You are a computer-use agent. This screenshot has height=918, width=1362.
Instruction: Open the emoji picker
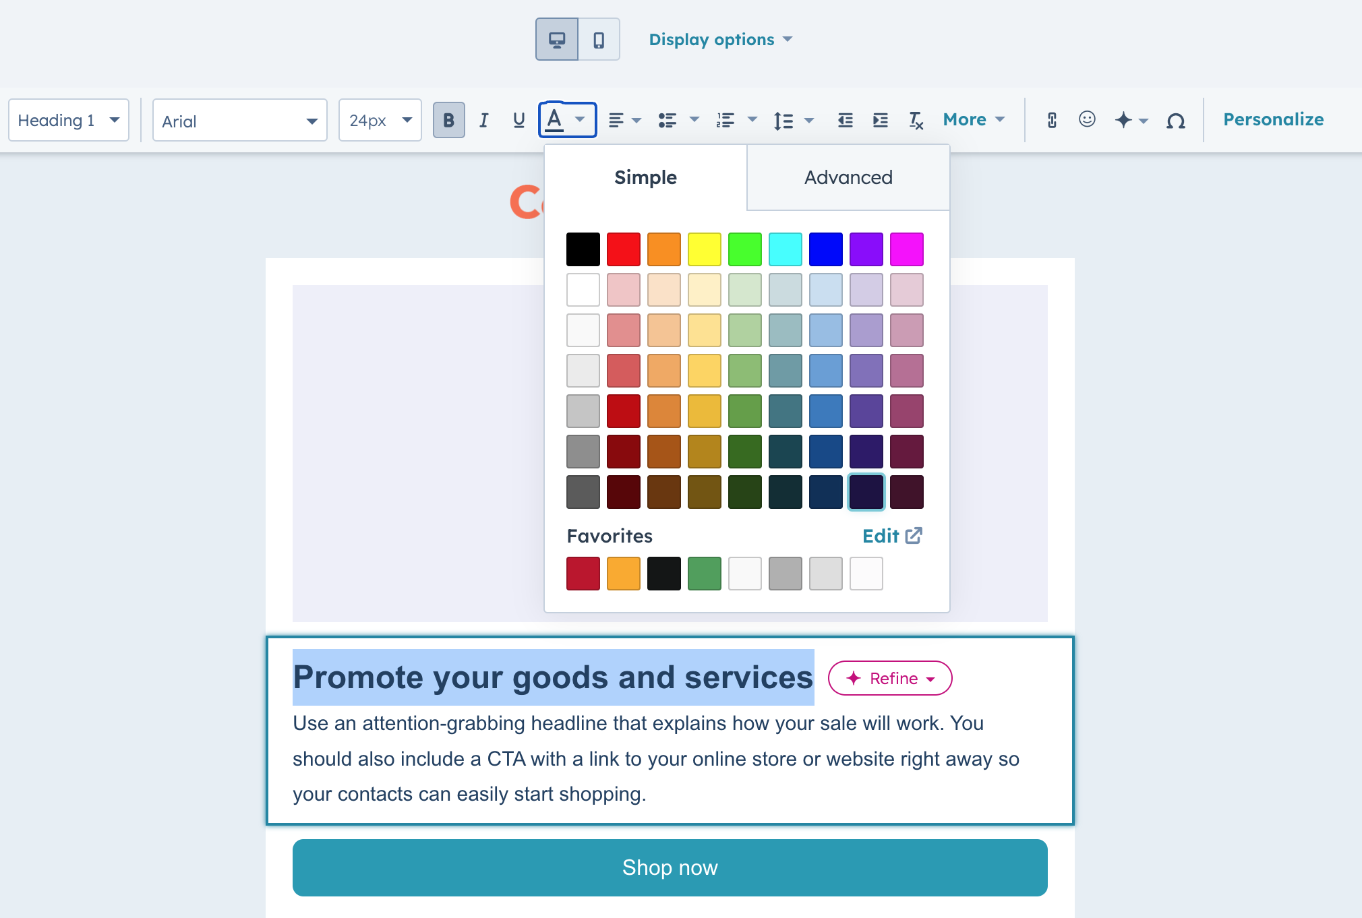(x=1087, y=119)
